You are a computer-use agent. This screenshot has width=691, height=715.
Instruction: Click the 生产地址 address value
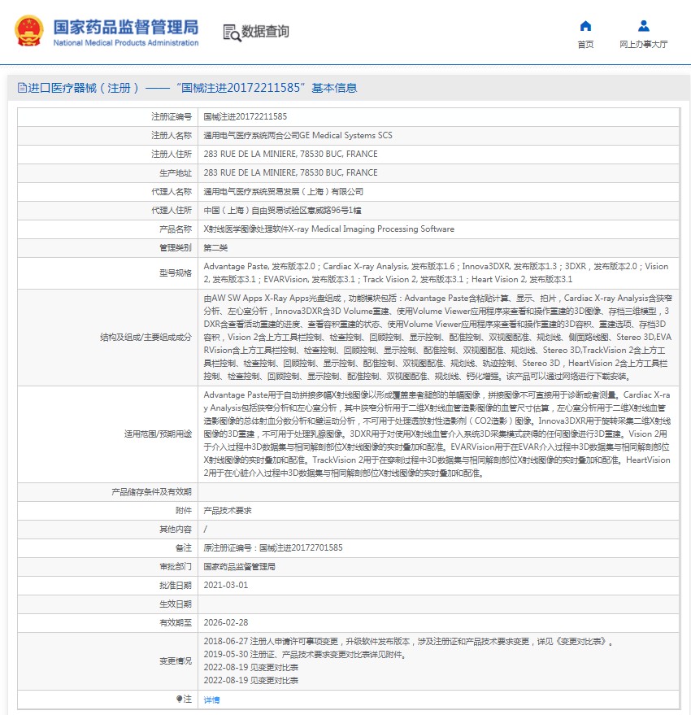click(290, 172)
